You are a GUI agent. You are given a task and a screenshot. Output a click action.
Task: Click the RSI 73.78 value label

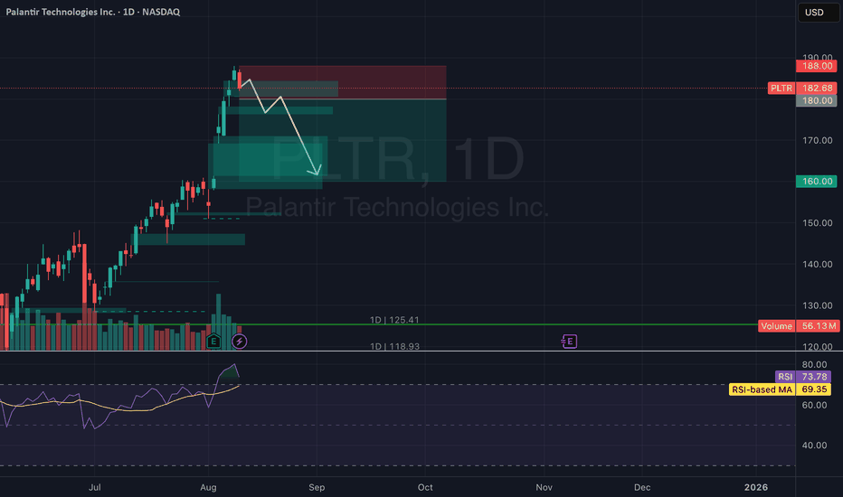802,377
